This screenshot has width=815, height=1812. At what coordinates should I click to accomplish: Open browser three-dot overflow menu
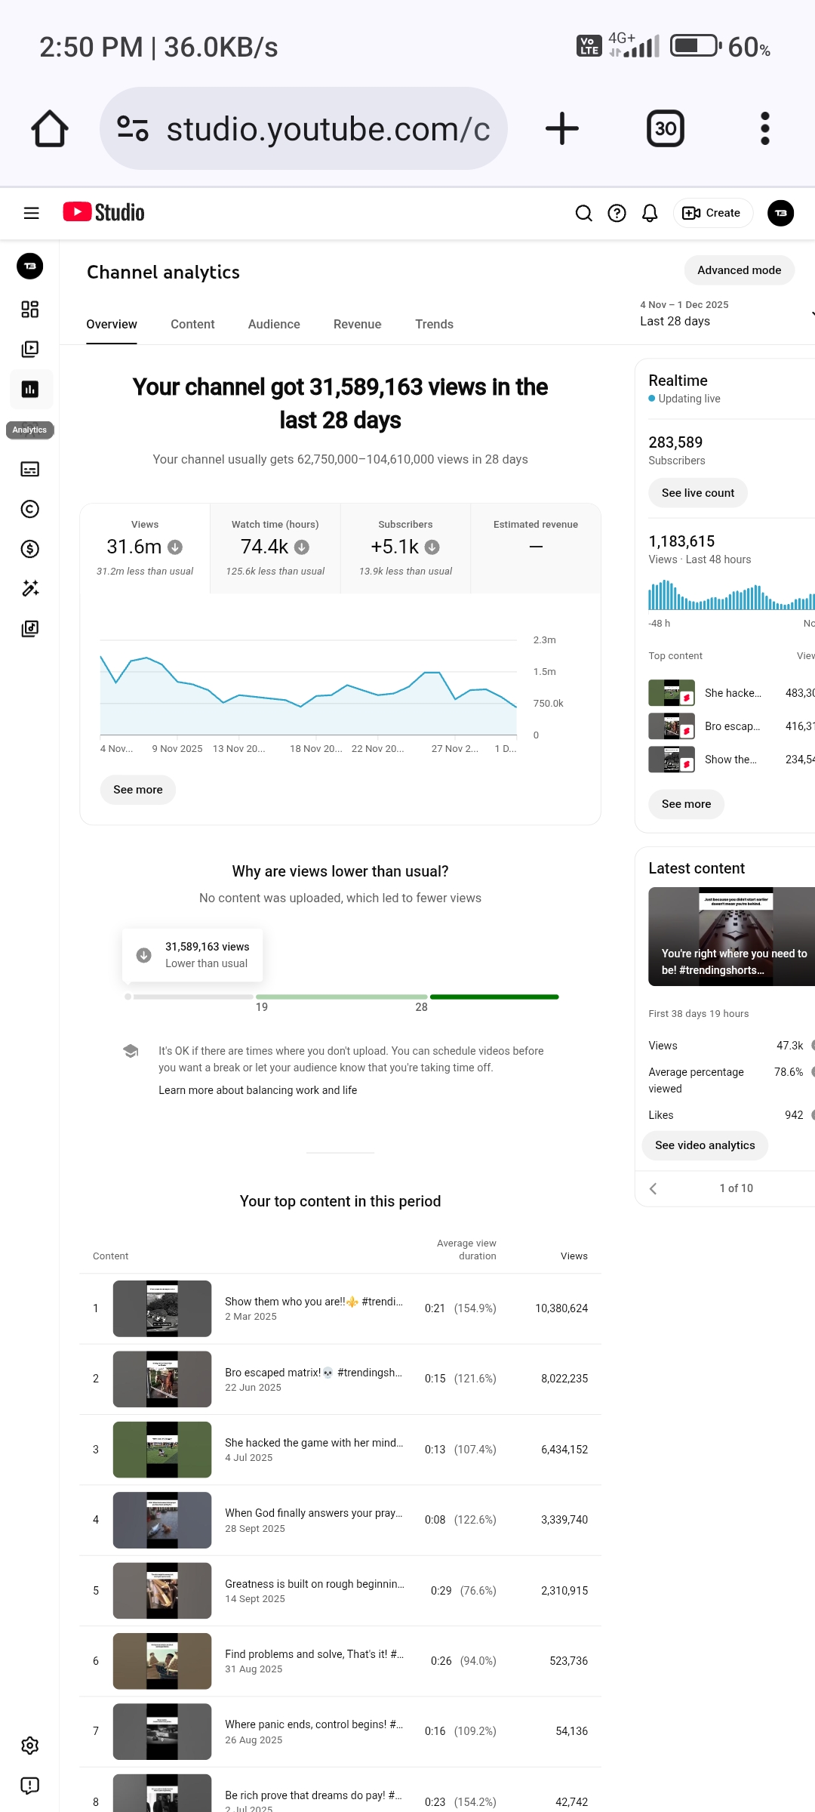[x=764, y=128]
